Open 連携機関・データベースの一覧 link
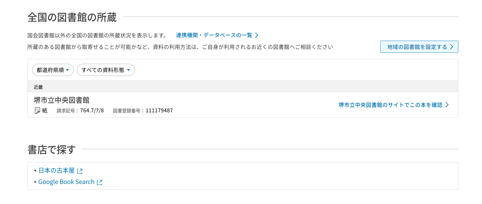This screenshot has width=482, height=204. (214, 35)
